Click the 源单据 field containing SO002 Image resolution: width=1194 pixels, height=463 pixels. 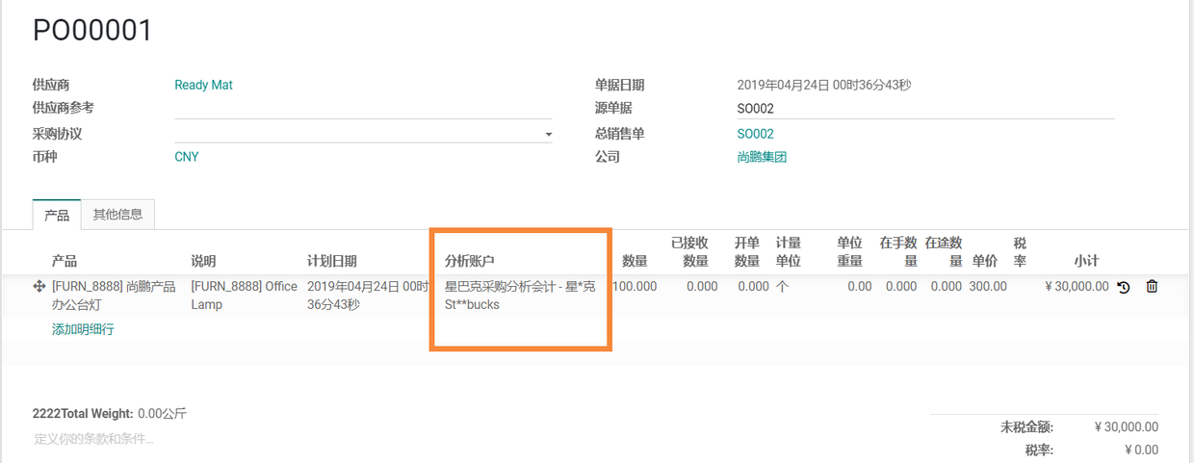click(x=925, y=109)
